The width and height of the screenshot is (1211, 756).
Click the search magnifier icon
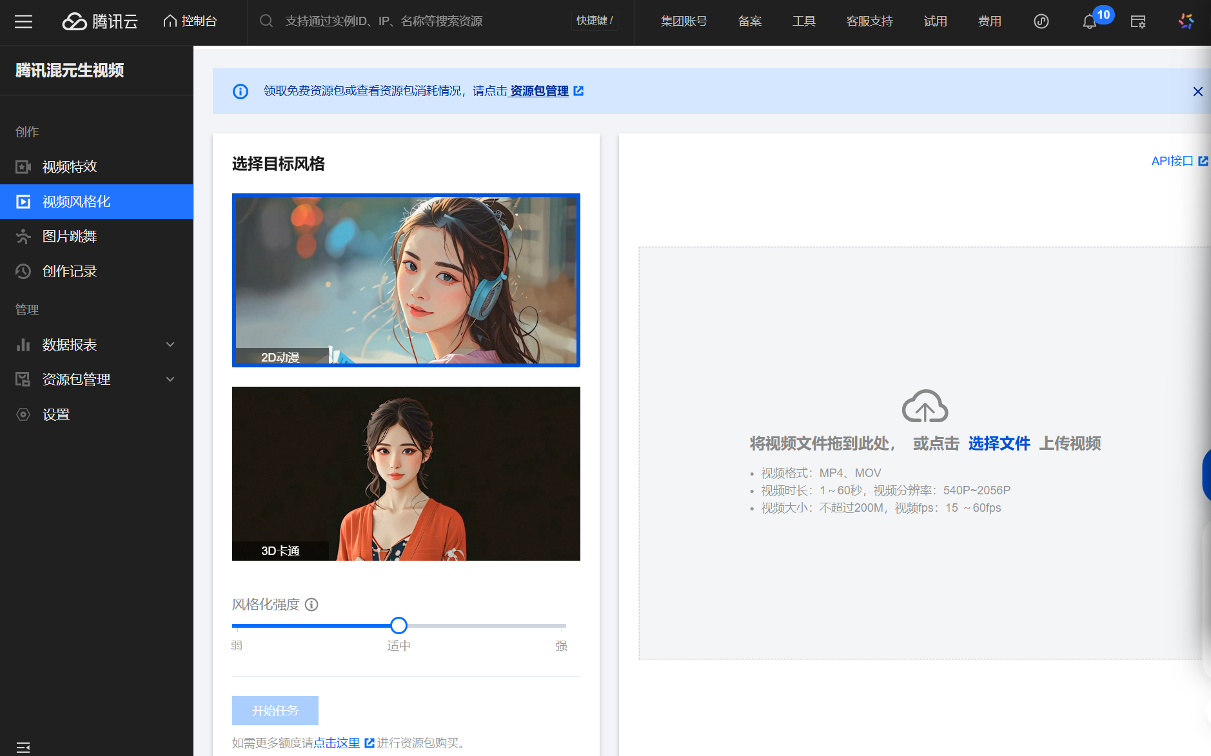(x=266, y=21)
